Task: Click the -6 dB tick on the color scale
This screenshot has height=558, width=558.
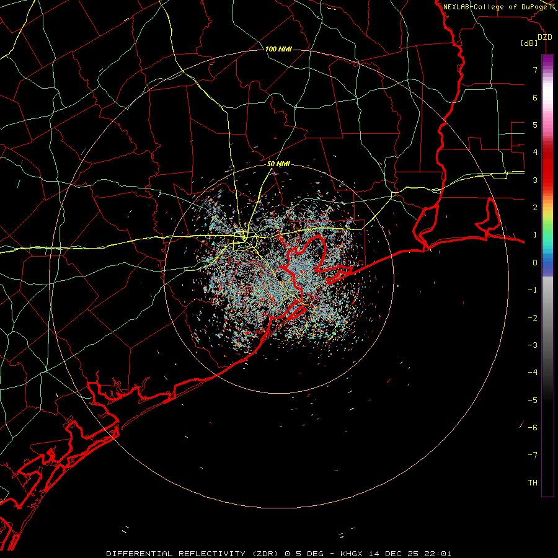Action: tap(533, 428)
